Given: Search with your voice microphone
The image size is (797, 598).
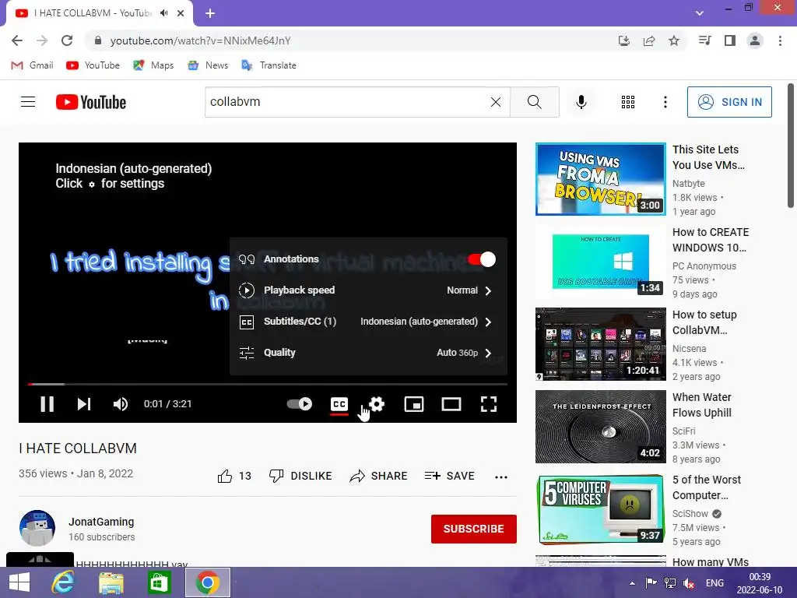Looking at the screenshot, I should click(x=581, y=102).
